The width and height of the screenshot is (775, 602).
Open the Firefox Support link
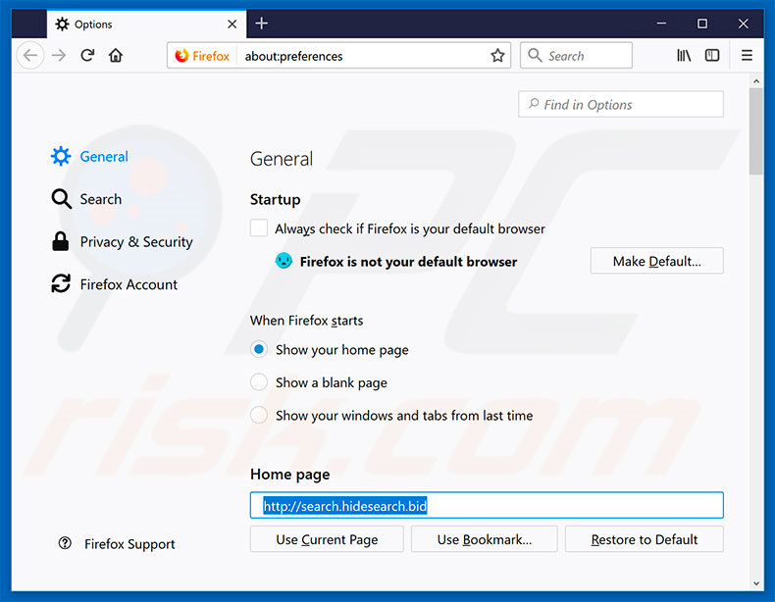tap(129, 544)
